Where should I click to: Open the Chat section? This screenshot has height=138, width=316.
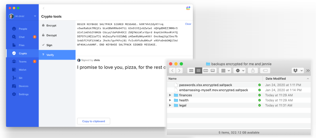pos(22,37)
